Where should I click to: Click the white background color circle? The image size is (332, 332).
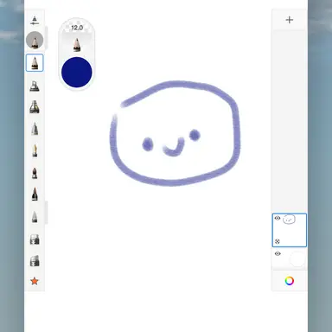[x=297, y=259]
